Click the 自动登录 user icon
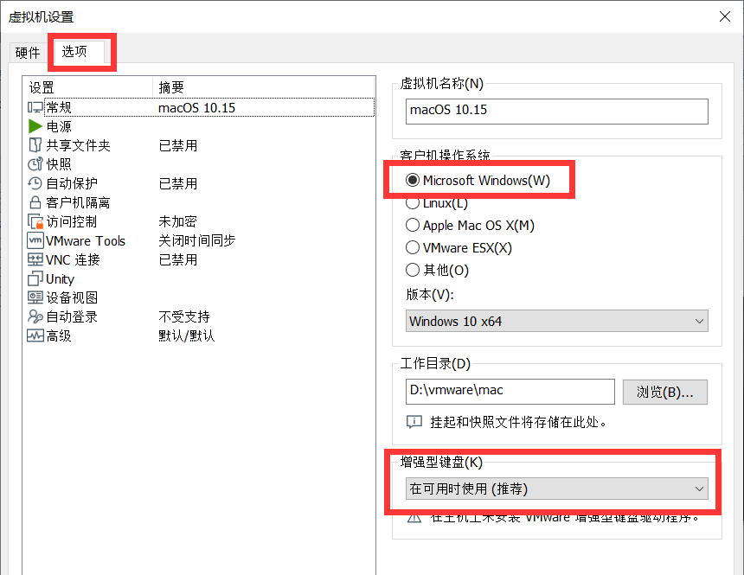The width and height of the screenshot is (744, 575). [35, 316]
